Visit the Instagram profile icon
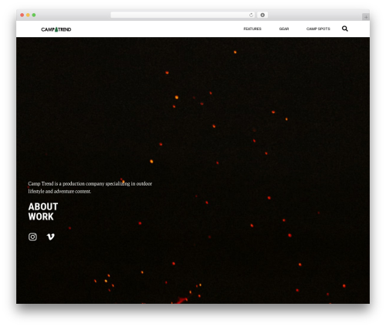 tap(32, 237)
